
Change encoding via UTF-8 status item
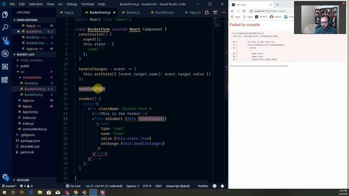click(x=147, y=186)
